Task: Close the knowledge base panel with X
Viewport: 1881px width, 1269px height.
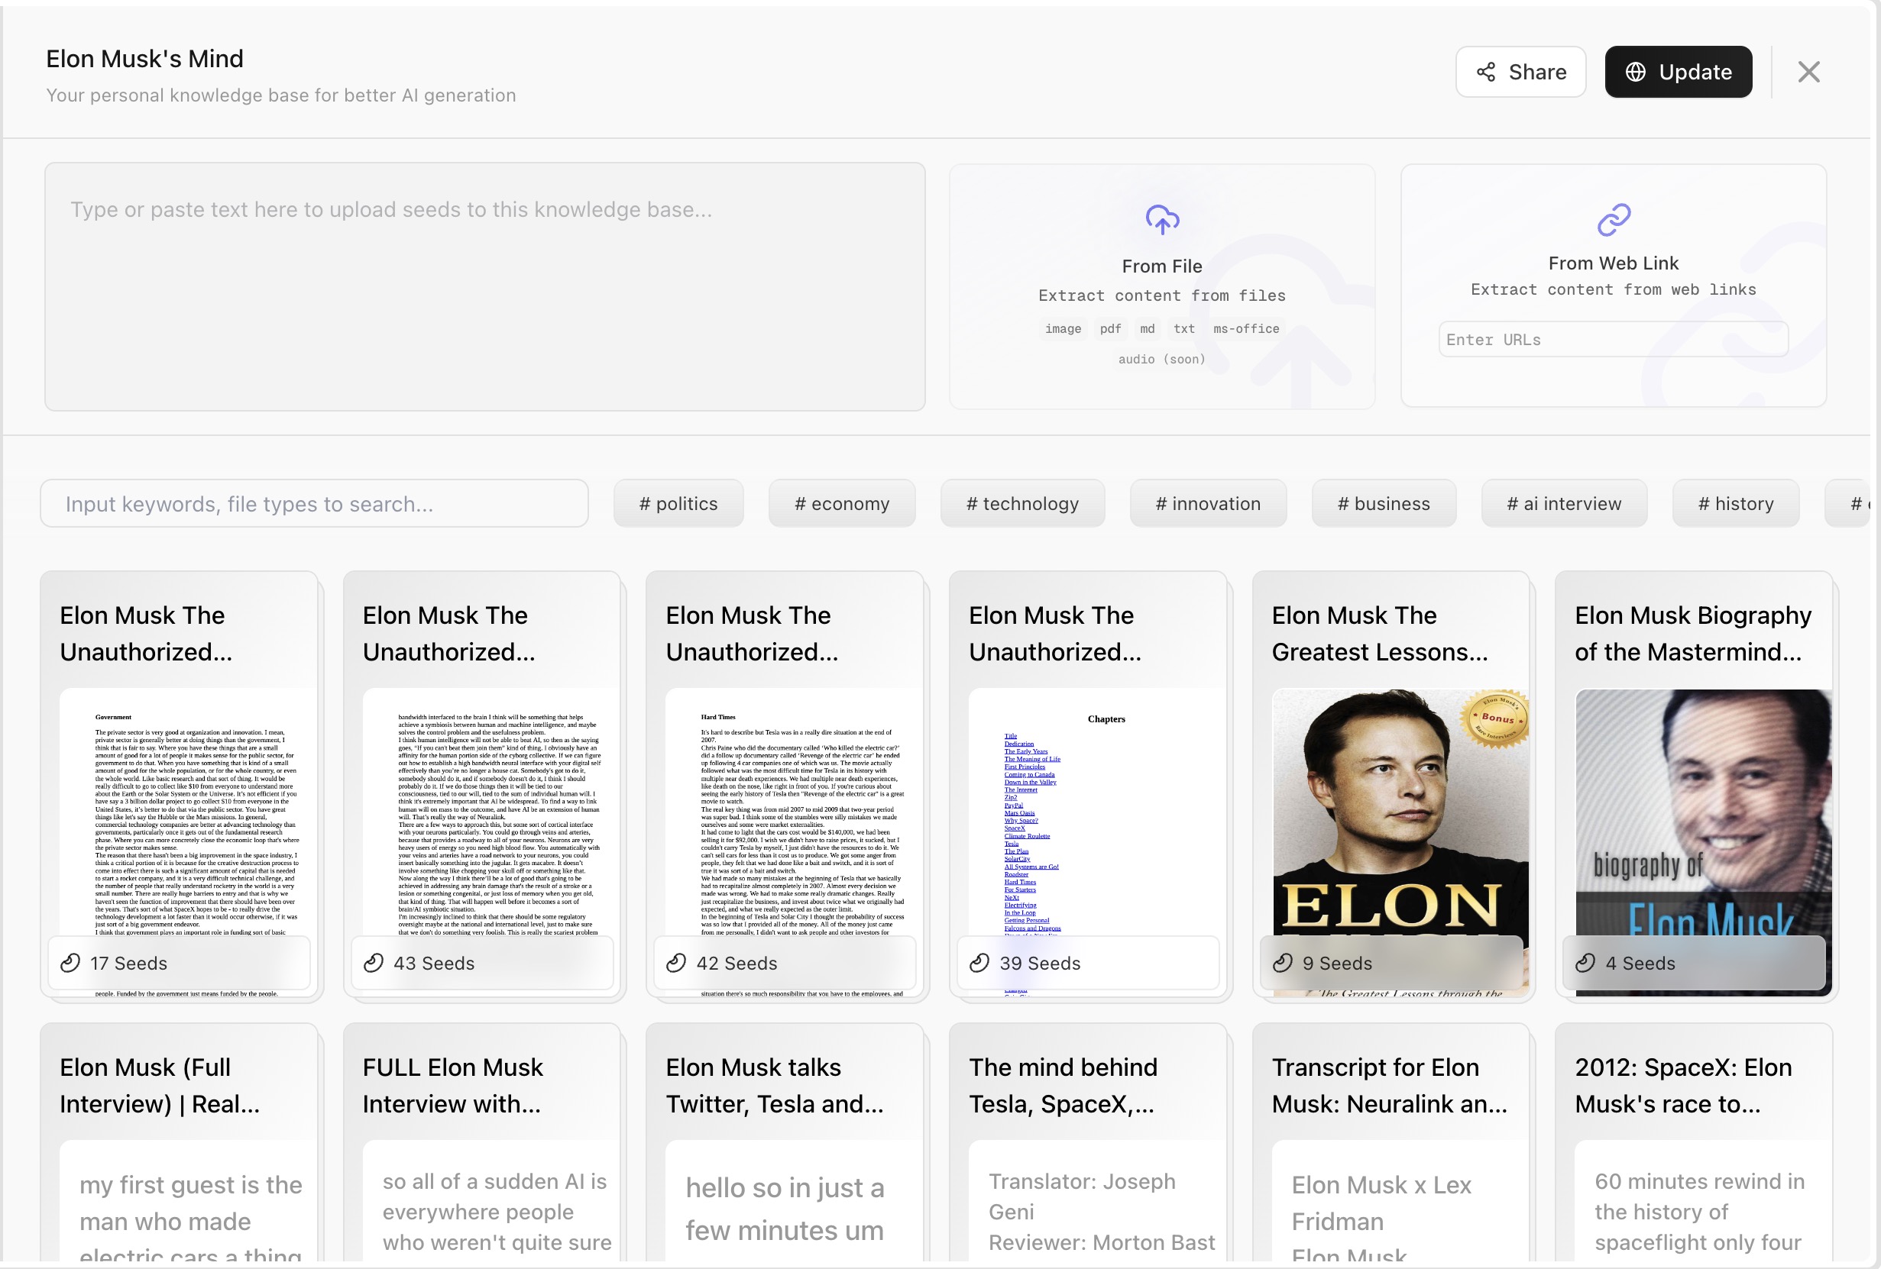Action: pos(1808,72)
